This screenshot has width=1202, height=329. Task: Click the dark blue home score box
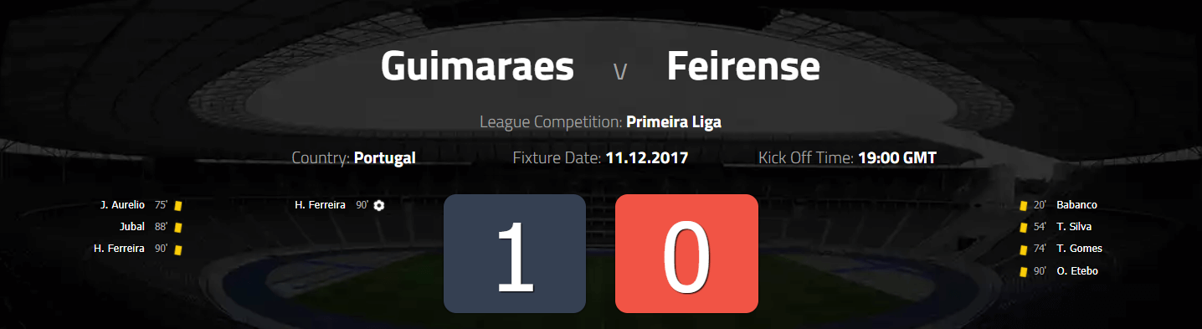(x=515, y=254)
